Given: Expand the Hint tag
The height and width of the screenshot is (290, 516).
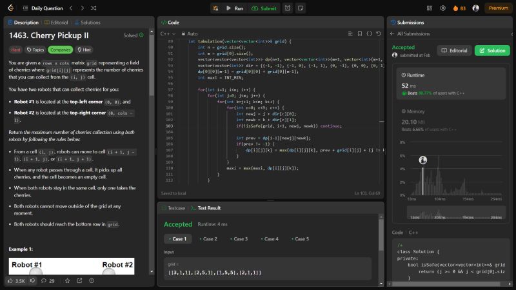Looking at the screenshot, I should coord(84,50).
